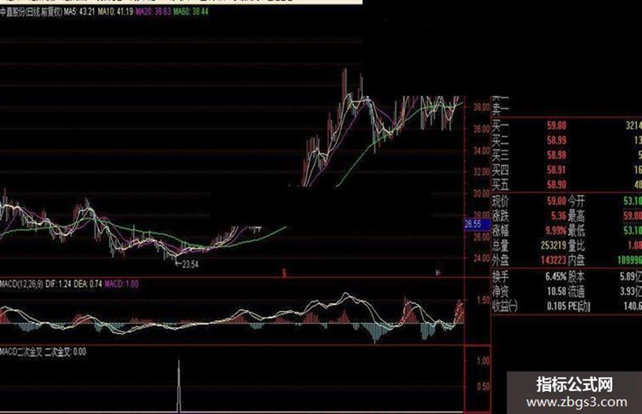Select the MA5: 43.21 indicator label
The width and height of the screenshot is (642, 414).
pos(79,12)
